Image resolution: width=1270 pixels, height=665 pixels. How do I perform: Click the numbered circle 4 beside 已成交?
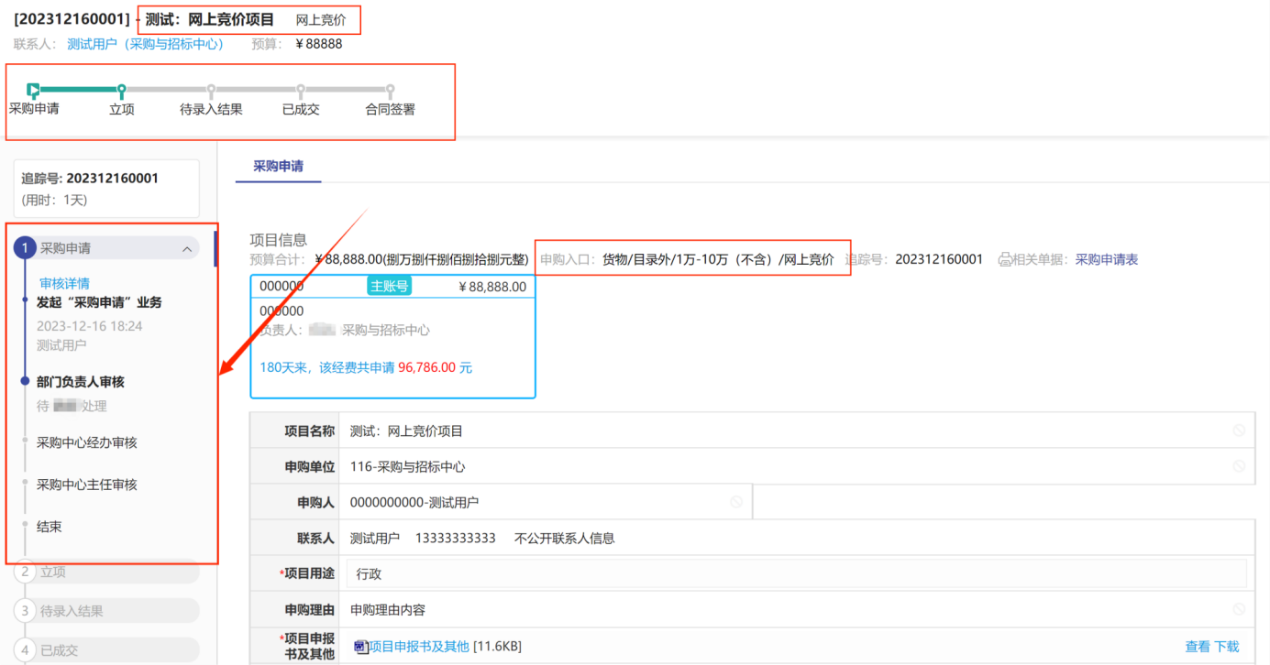(26, 650)
